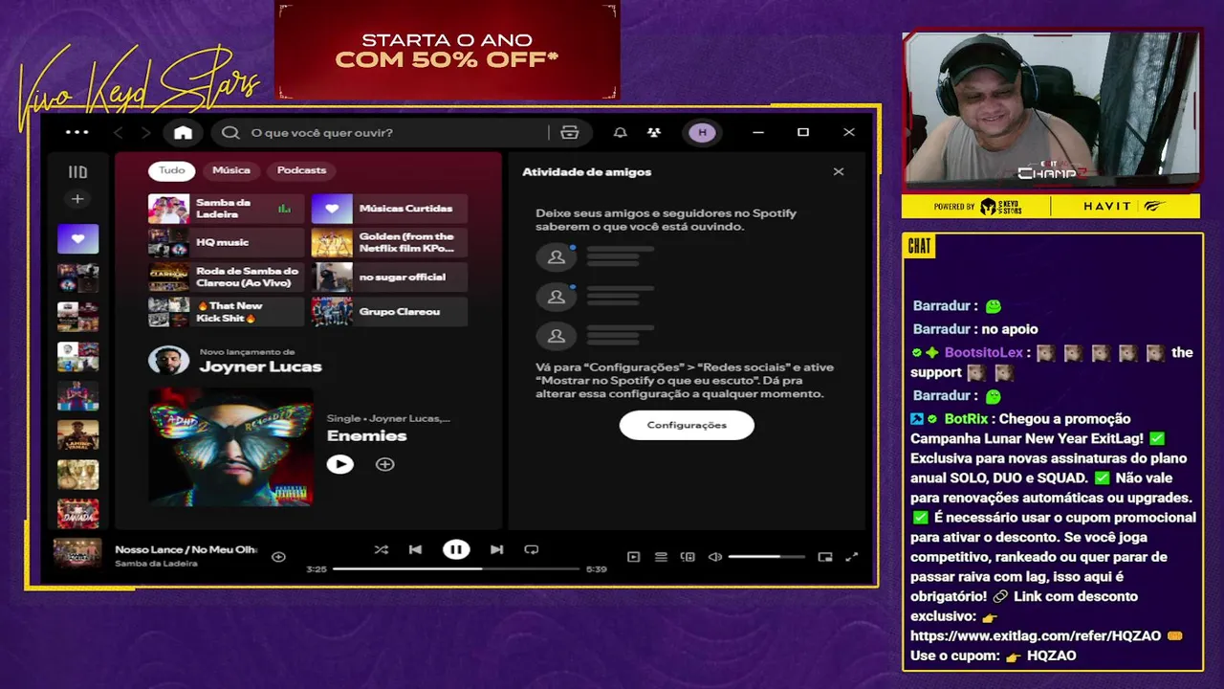Screen dimensions: 1224x689
Task: Seek on the song progress bar
Action: 456,568
